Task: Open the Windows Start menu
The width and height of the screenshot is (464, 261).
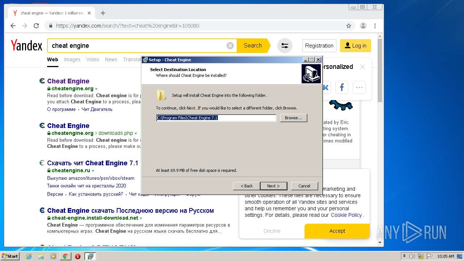Action: pyautogui.click(x=10, y=256)
